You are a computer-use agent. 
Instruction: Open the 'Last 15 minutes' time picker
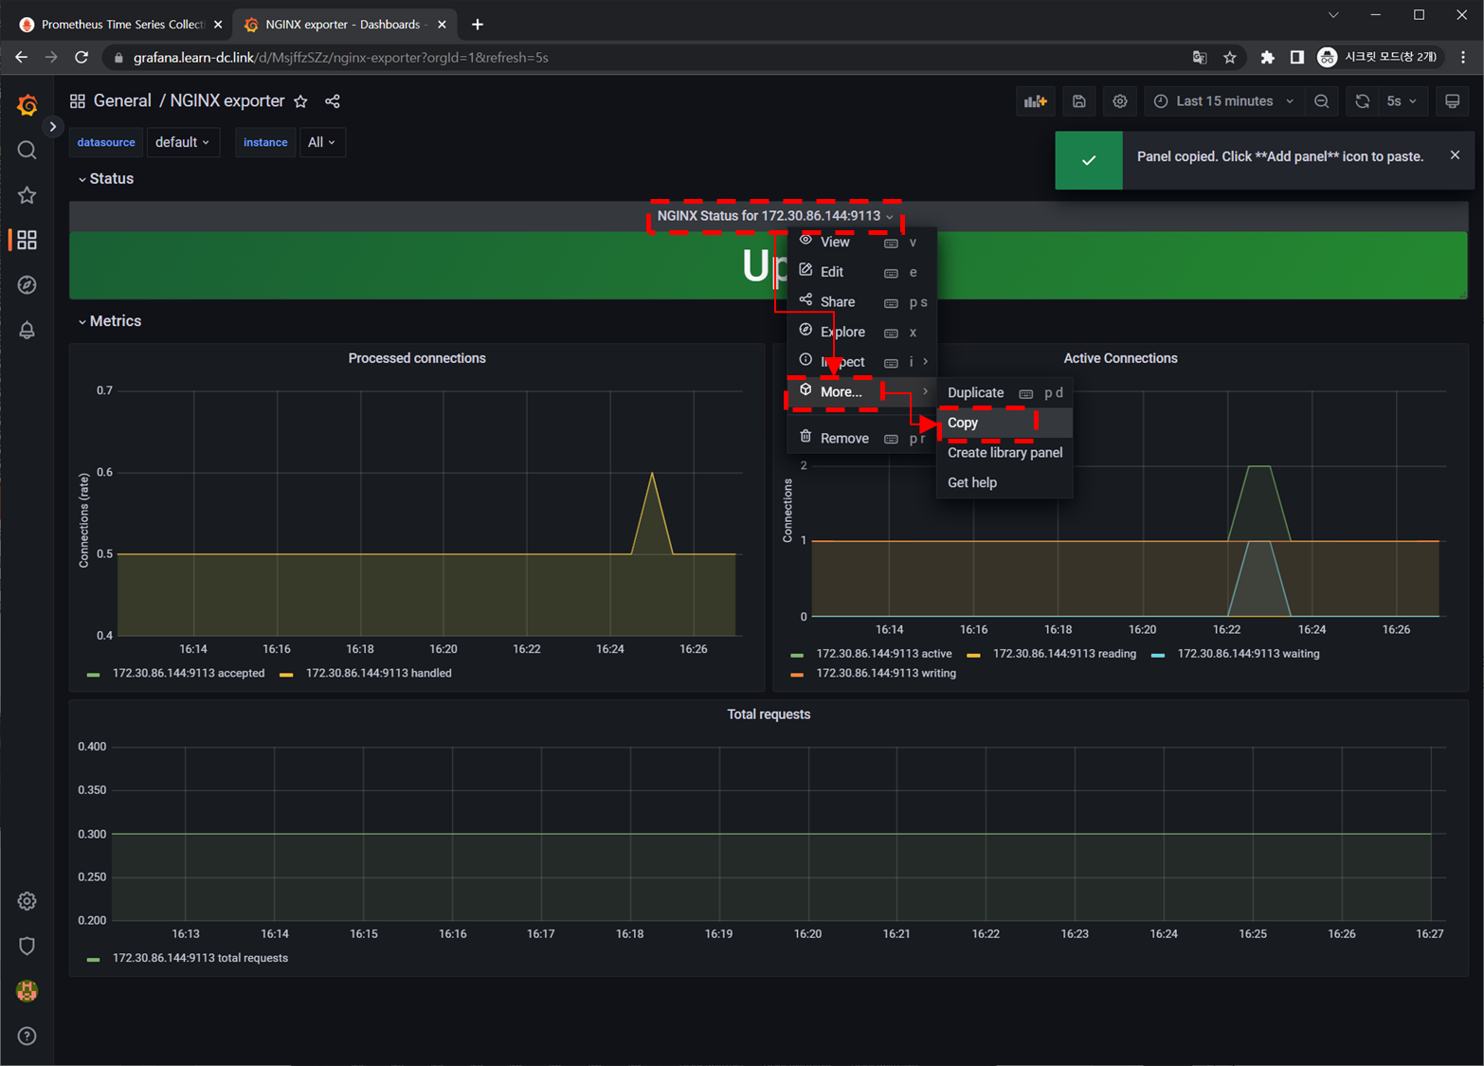point(1223,101)
